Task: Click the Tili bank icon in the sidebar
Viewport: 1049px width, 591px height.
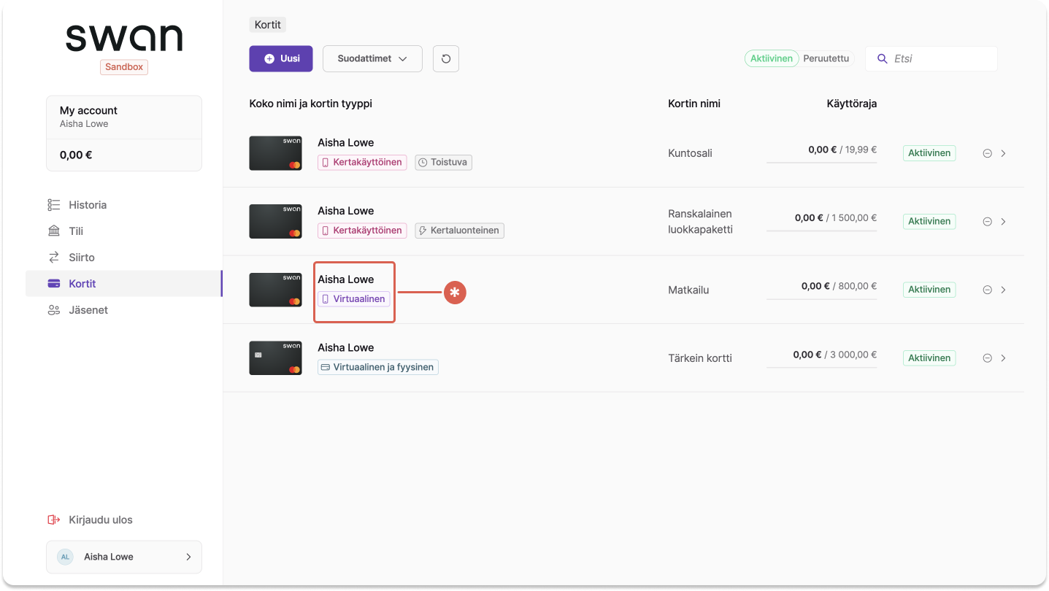Action: (x=54, y=231)
